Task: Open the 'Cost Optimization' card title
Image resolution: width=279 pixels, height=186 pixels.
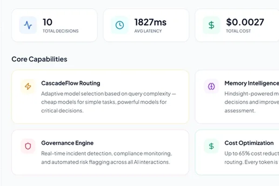Action: 249,143
